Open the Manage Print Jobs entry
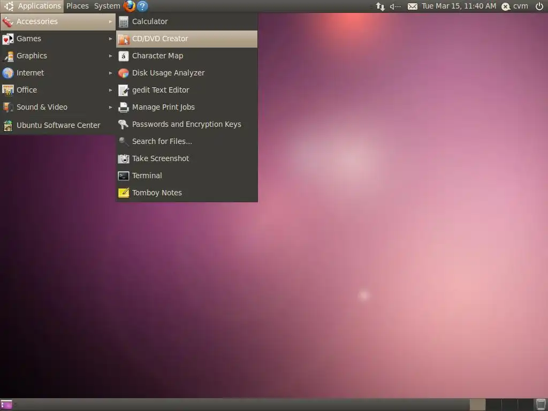 point(187,107)
